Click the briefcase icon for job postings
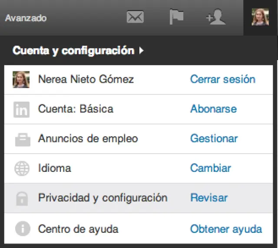 pos(21,139)
